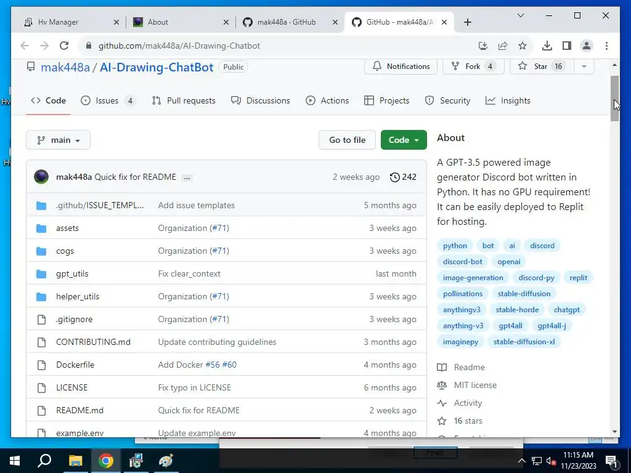Click the address bar URL field
The height and width of the screenshot is (473, 631).
(x=278, y=46)
